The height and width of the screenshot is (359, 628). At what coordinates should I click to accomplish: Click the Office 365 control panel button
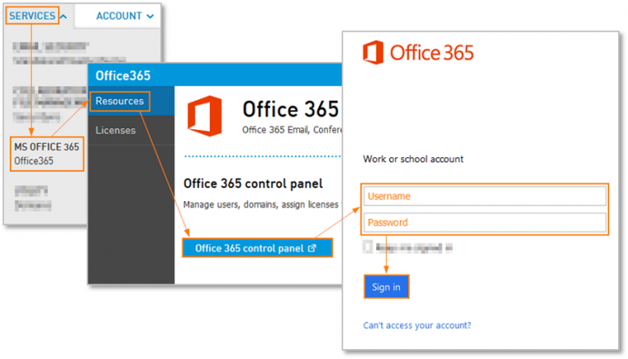(258, 248)
